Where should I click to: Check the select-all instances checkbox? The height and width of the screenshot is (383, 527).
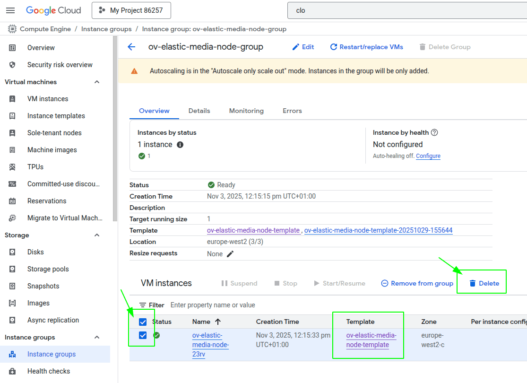[142, 322]
